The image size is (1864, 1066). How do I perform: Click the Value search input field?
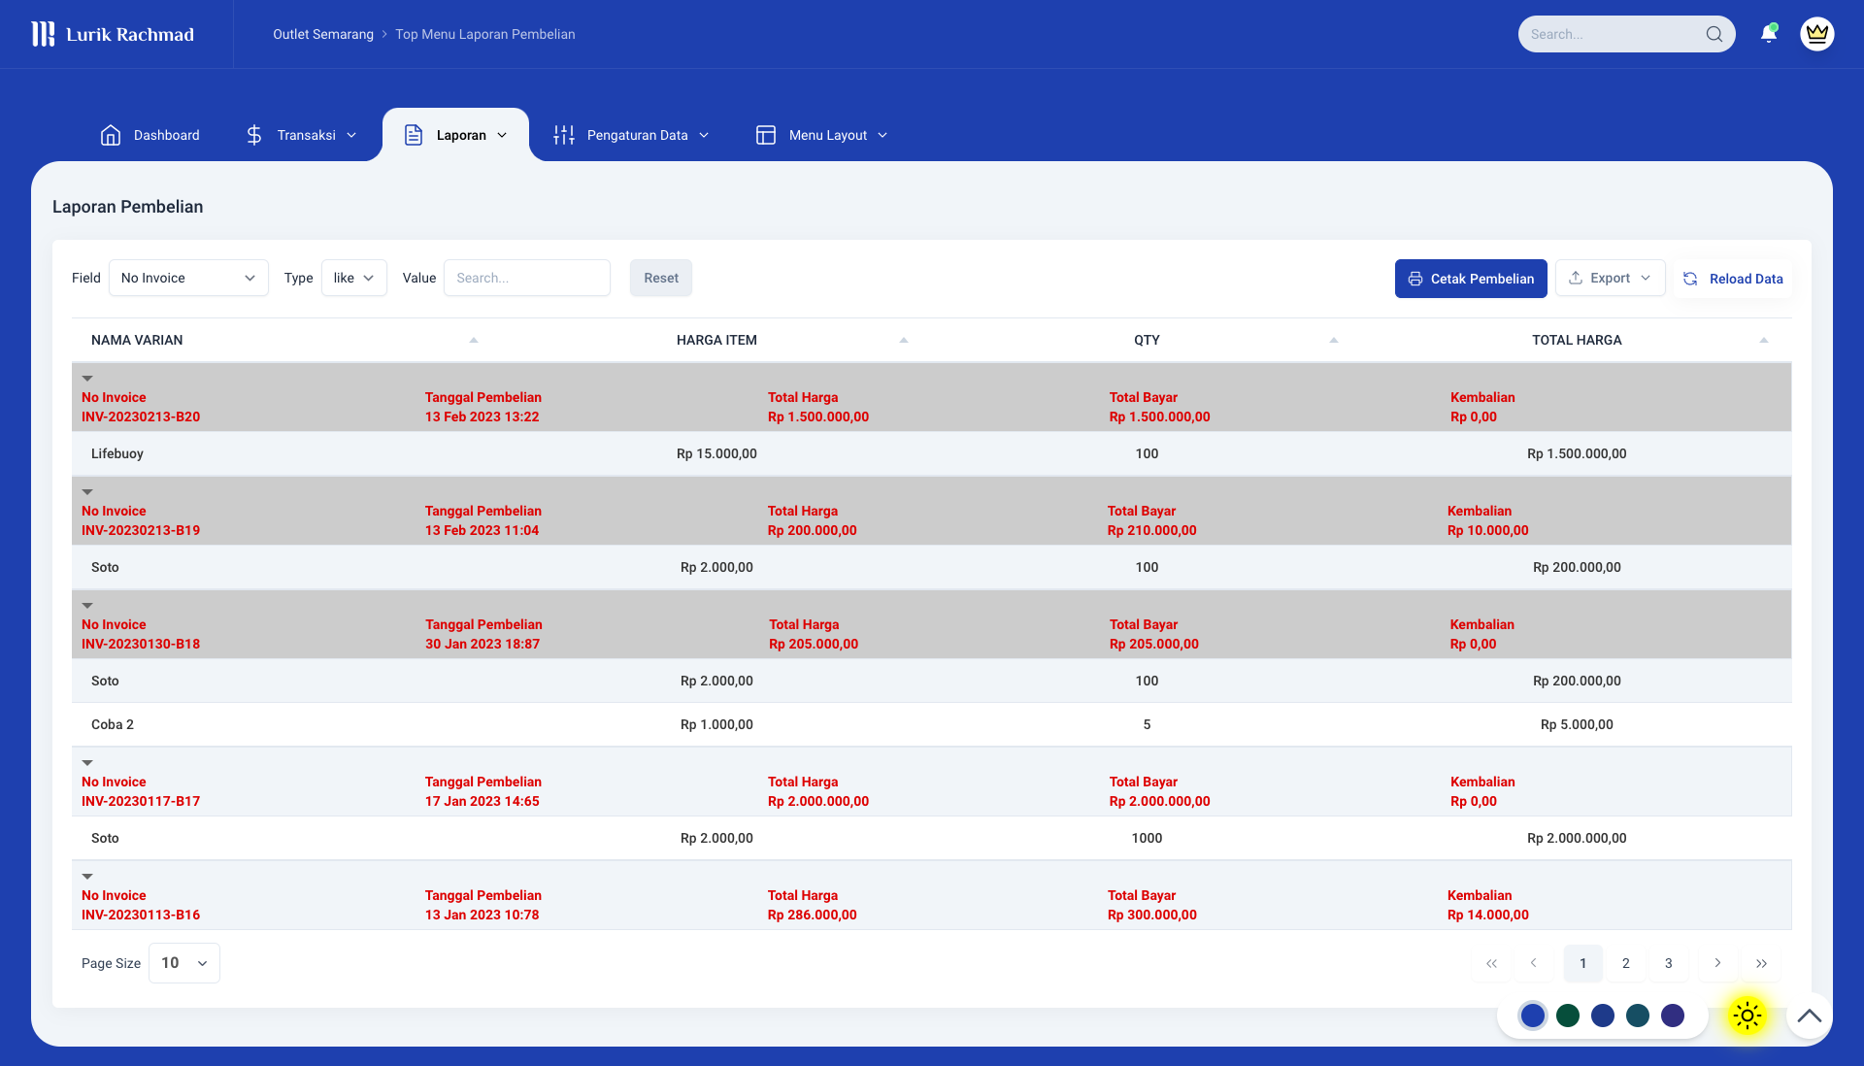click(527, 278)
